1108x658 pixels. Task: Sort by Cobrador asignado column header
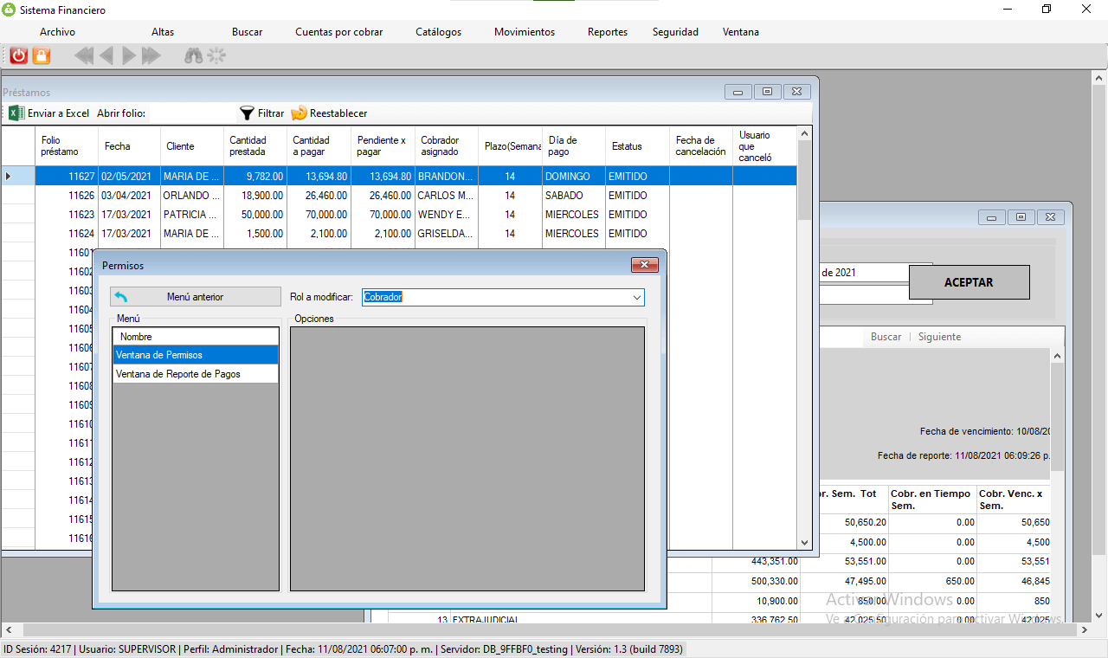click(447, 145)
